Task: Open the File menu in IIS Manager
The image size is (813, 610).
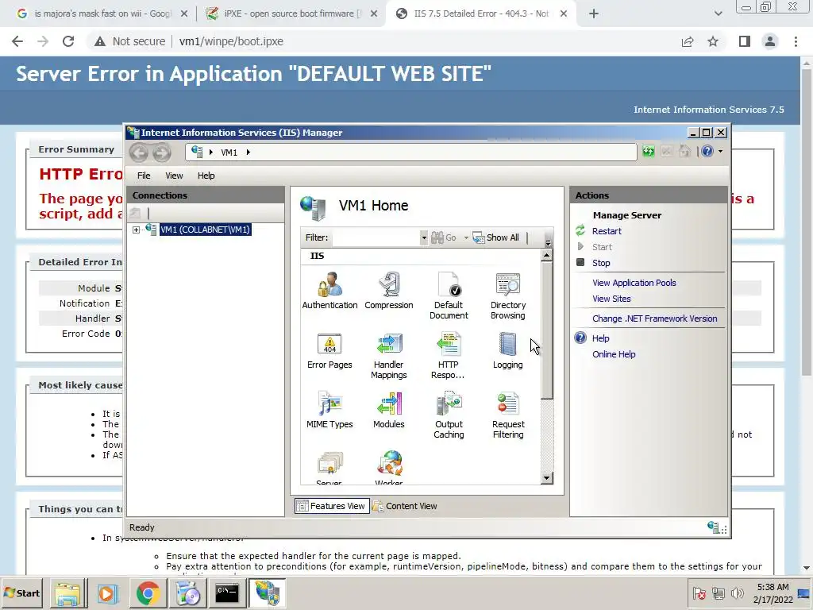Action: pyautogui.click(x=144, y=176)
